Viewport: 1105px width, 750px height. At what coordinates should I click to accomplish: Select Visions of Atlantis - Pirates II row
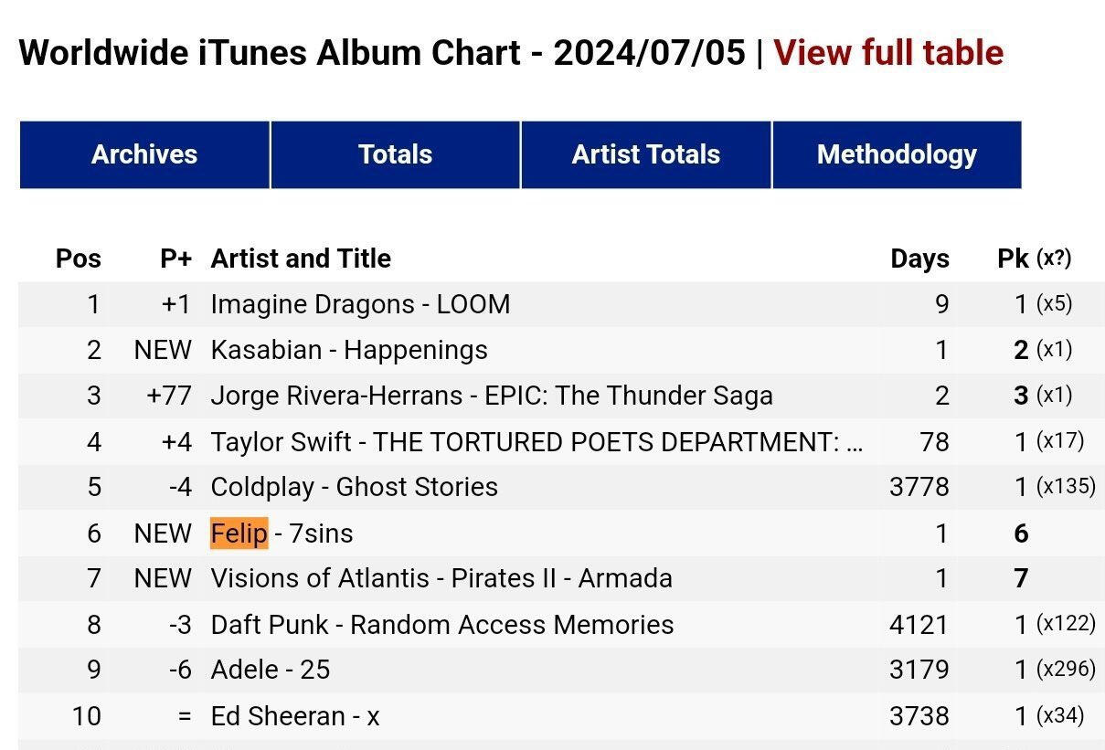[x=441, y=578]
